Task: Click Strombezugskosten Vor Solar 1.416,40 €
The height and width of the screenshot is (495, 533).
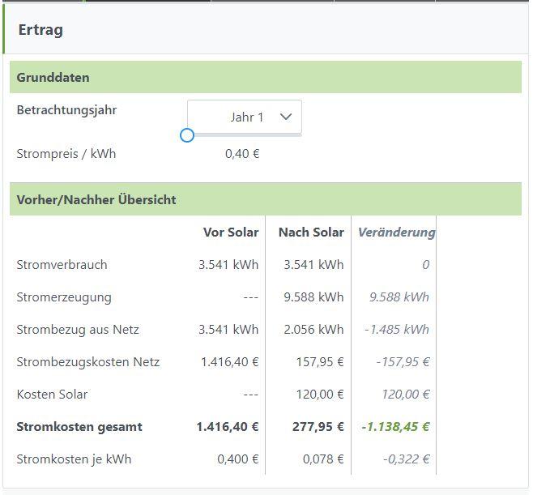Action: pos(230,362)
